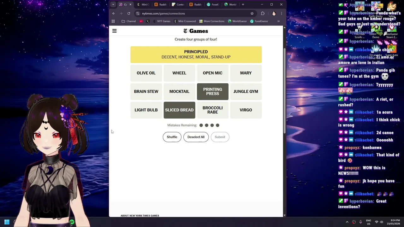
Task: Open the tab search dropdown arrow
Action: [x=113, y=4]
